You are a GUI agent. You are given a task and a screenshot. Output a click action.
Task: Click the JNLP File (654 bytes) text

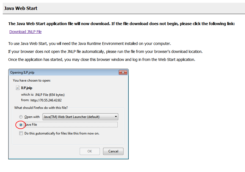[50, 95]
